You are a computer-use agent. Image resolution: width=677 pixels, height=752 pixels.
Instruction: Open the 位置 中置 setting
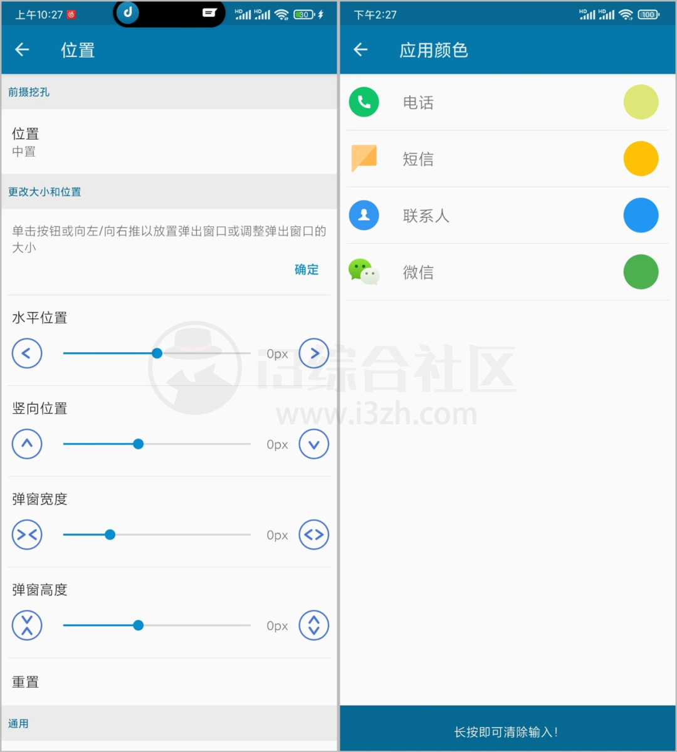click(x=169, y=142)
